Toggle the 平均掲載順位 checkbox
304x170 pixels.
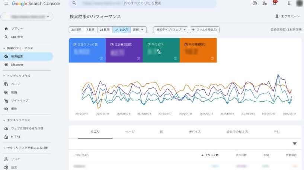186,45
